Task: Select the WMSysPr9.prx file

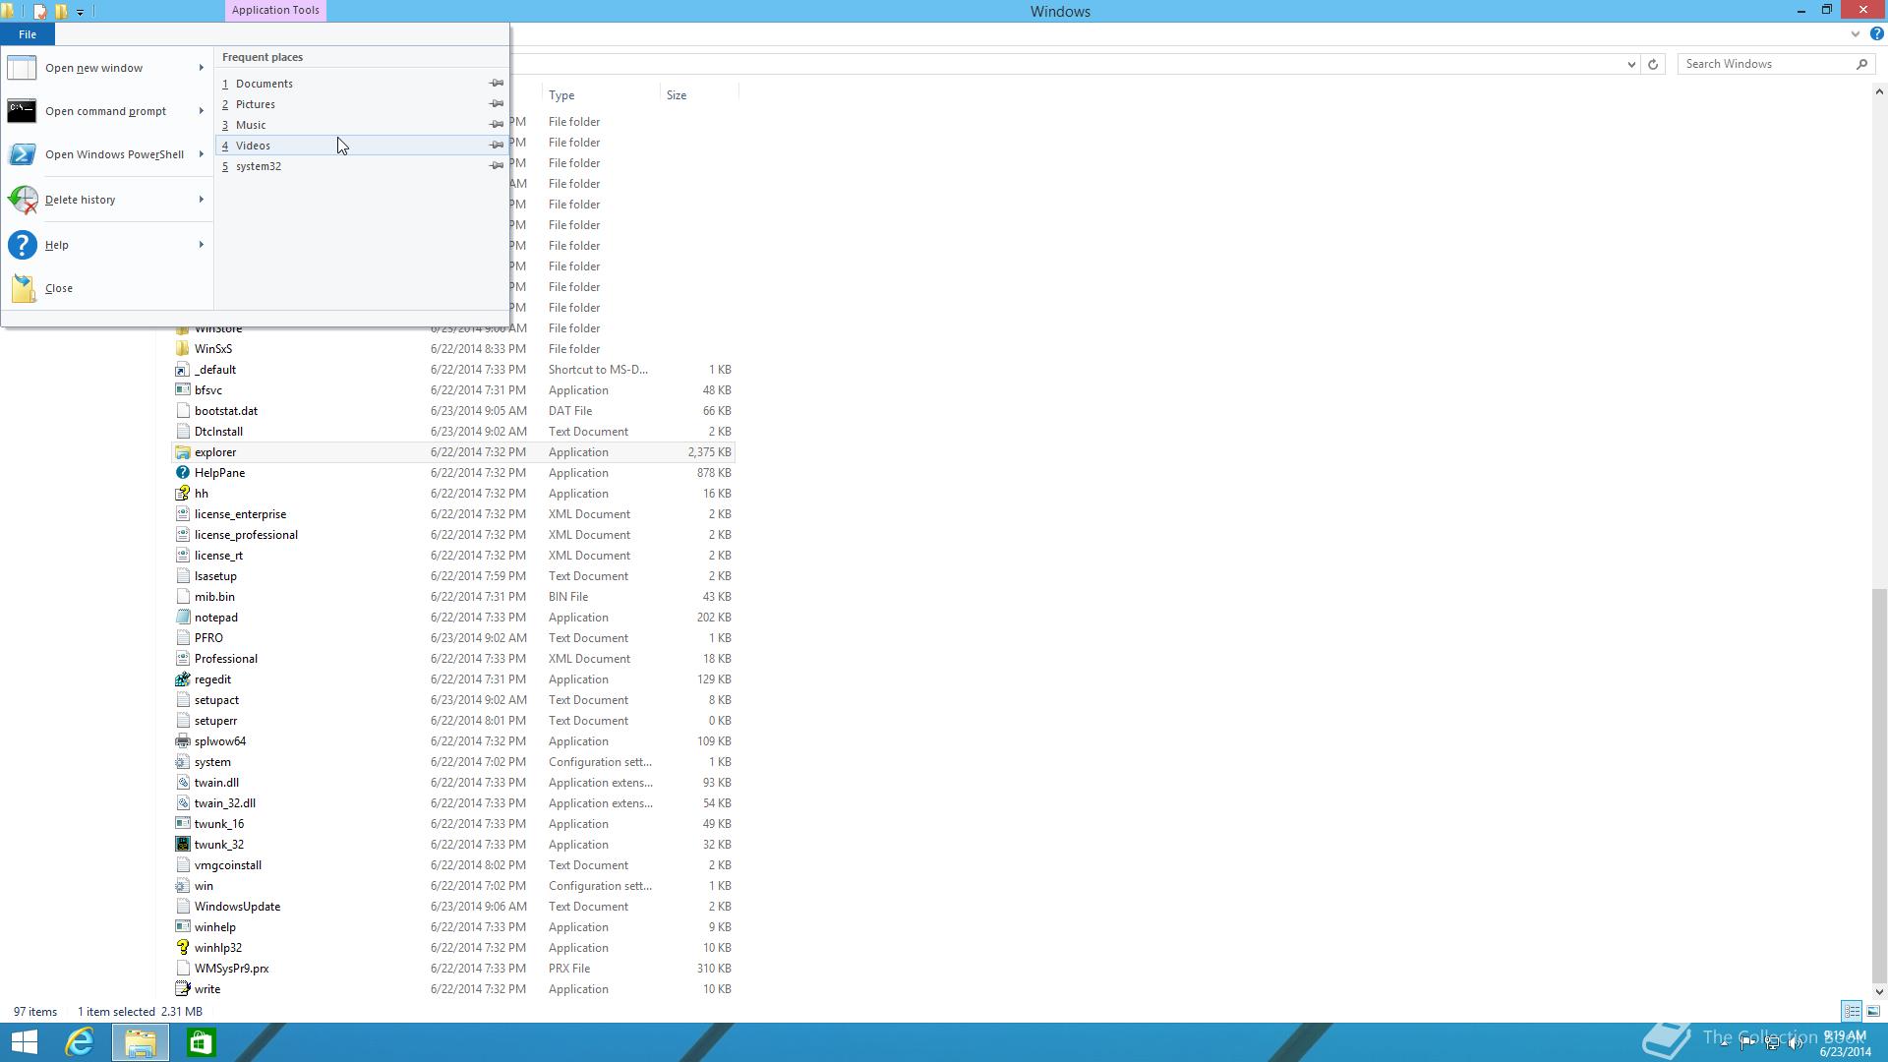Action: [x=231, y=969]
